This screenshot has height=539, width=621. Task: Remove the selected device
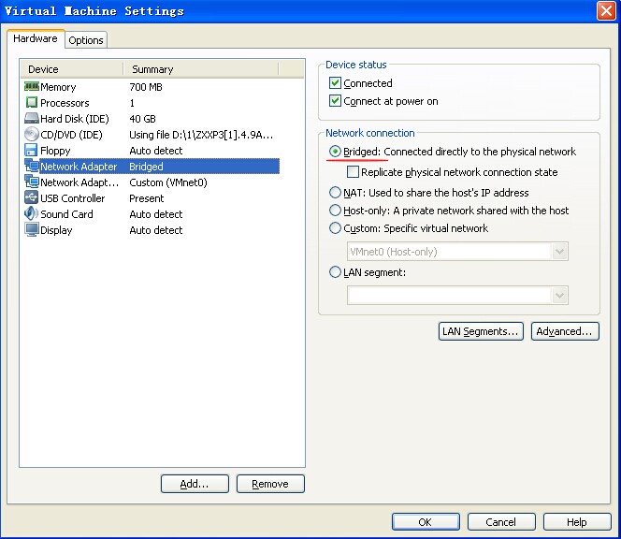(x=270, y=484)
